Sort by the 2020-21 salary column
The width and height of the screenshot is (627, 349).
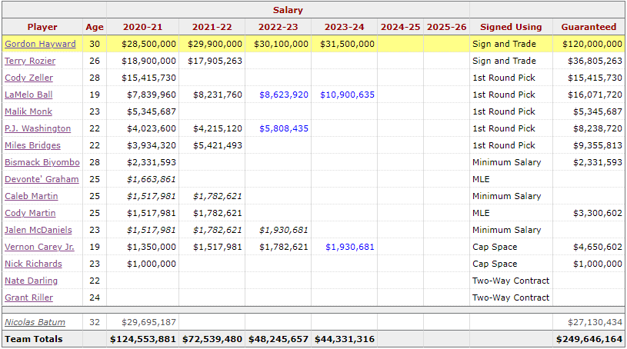(143, 27)
